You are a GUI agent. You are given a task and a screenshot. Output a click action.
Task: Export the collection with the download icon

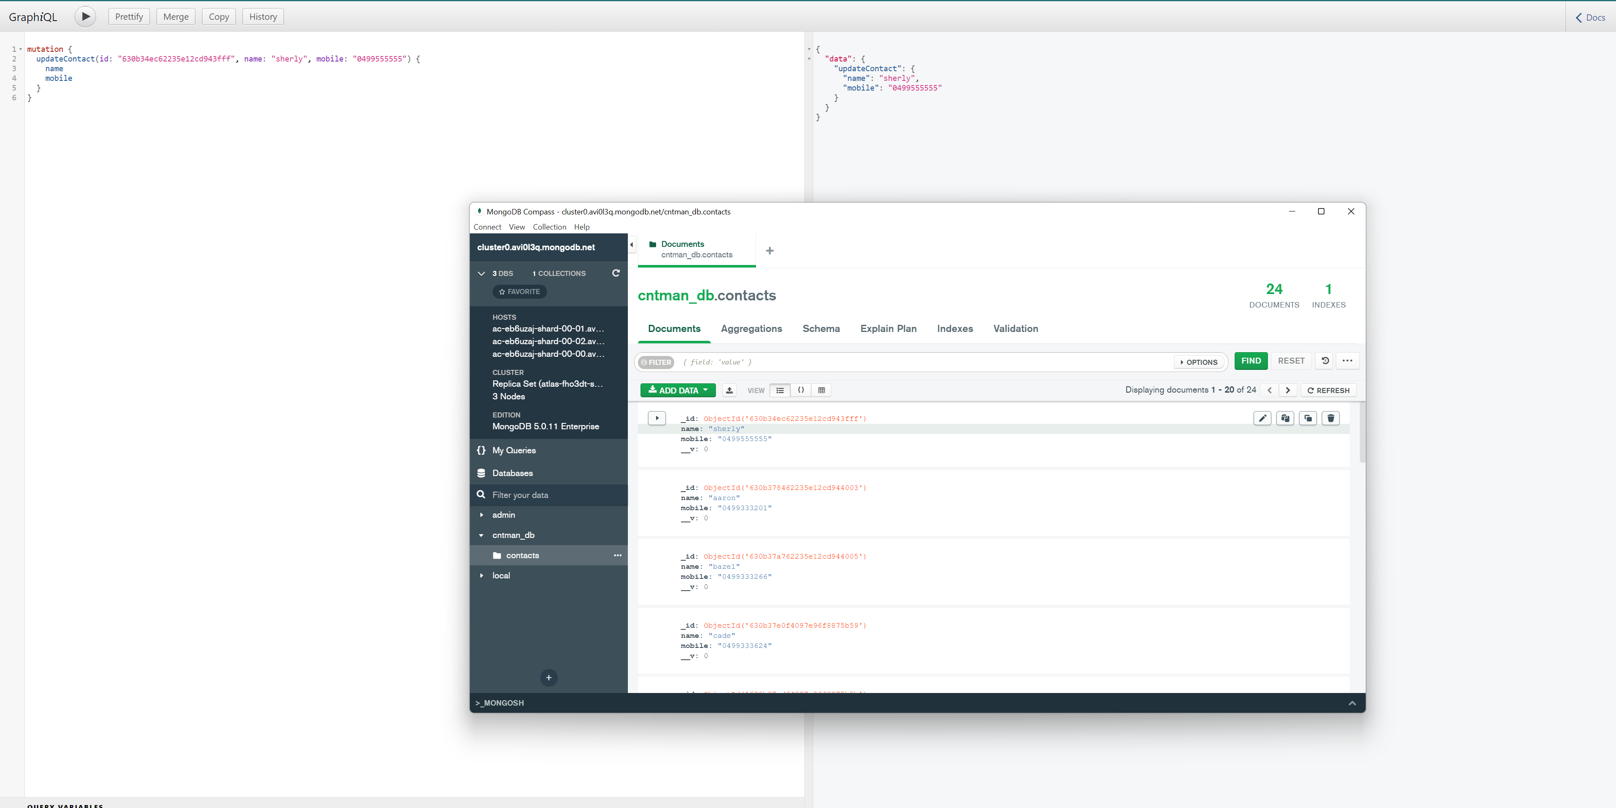tap(729, 390)
